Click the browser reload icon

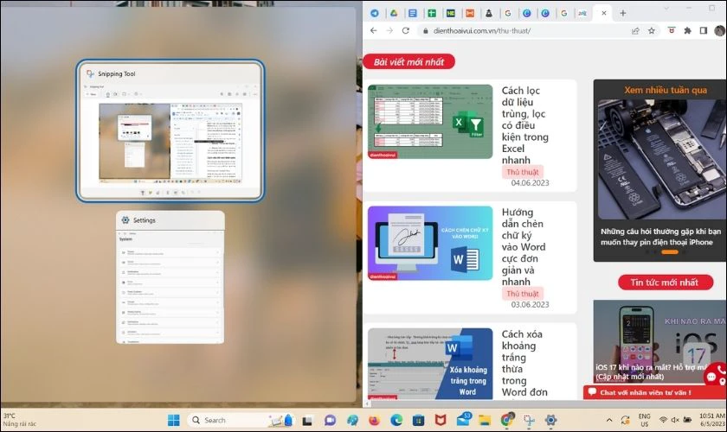406,30
